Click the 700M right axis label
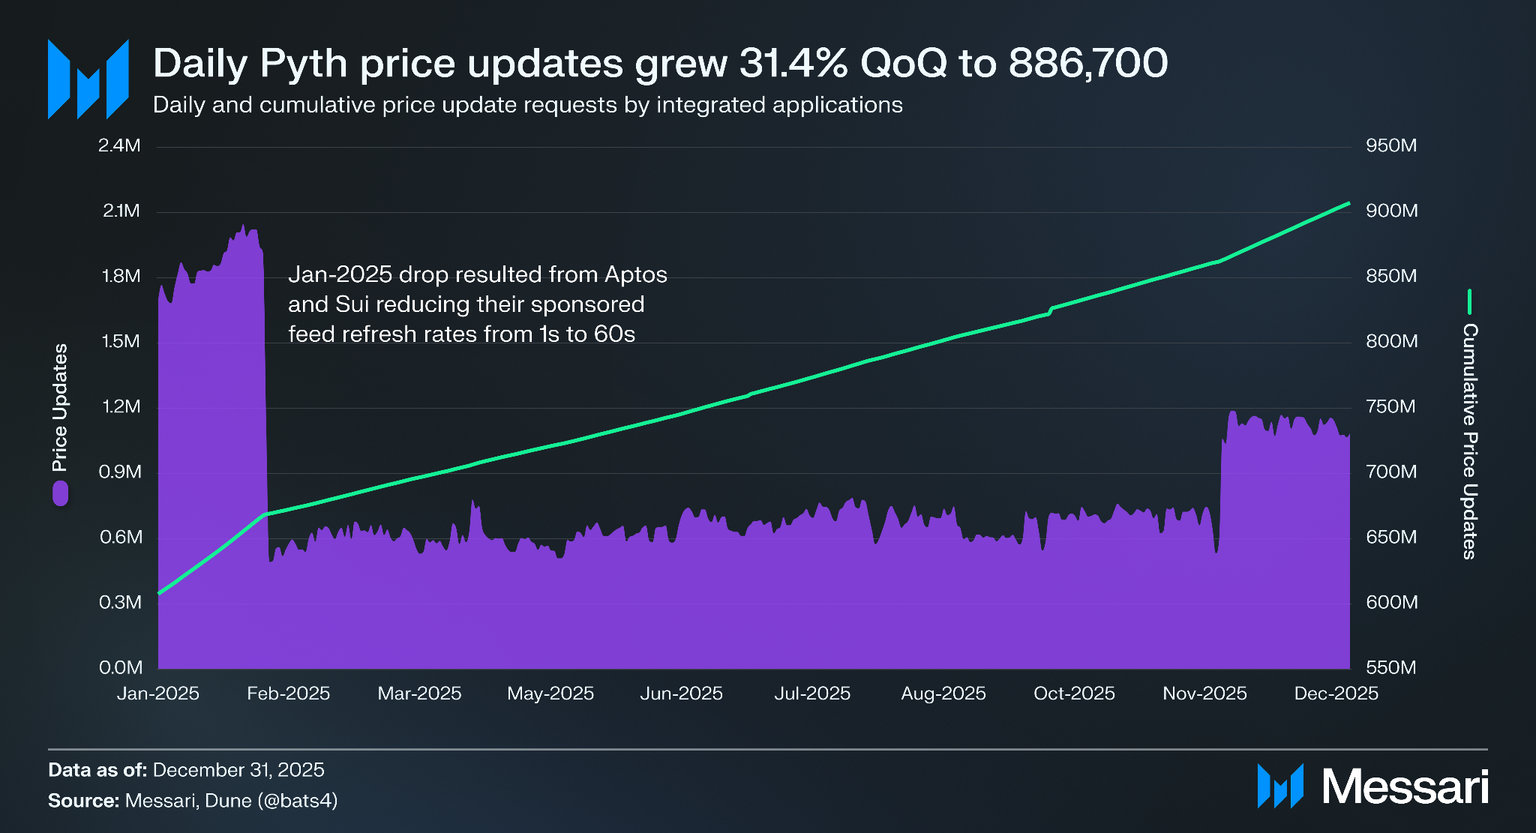This screenshot has height=833, width=1536. 1391,472
